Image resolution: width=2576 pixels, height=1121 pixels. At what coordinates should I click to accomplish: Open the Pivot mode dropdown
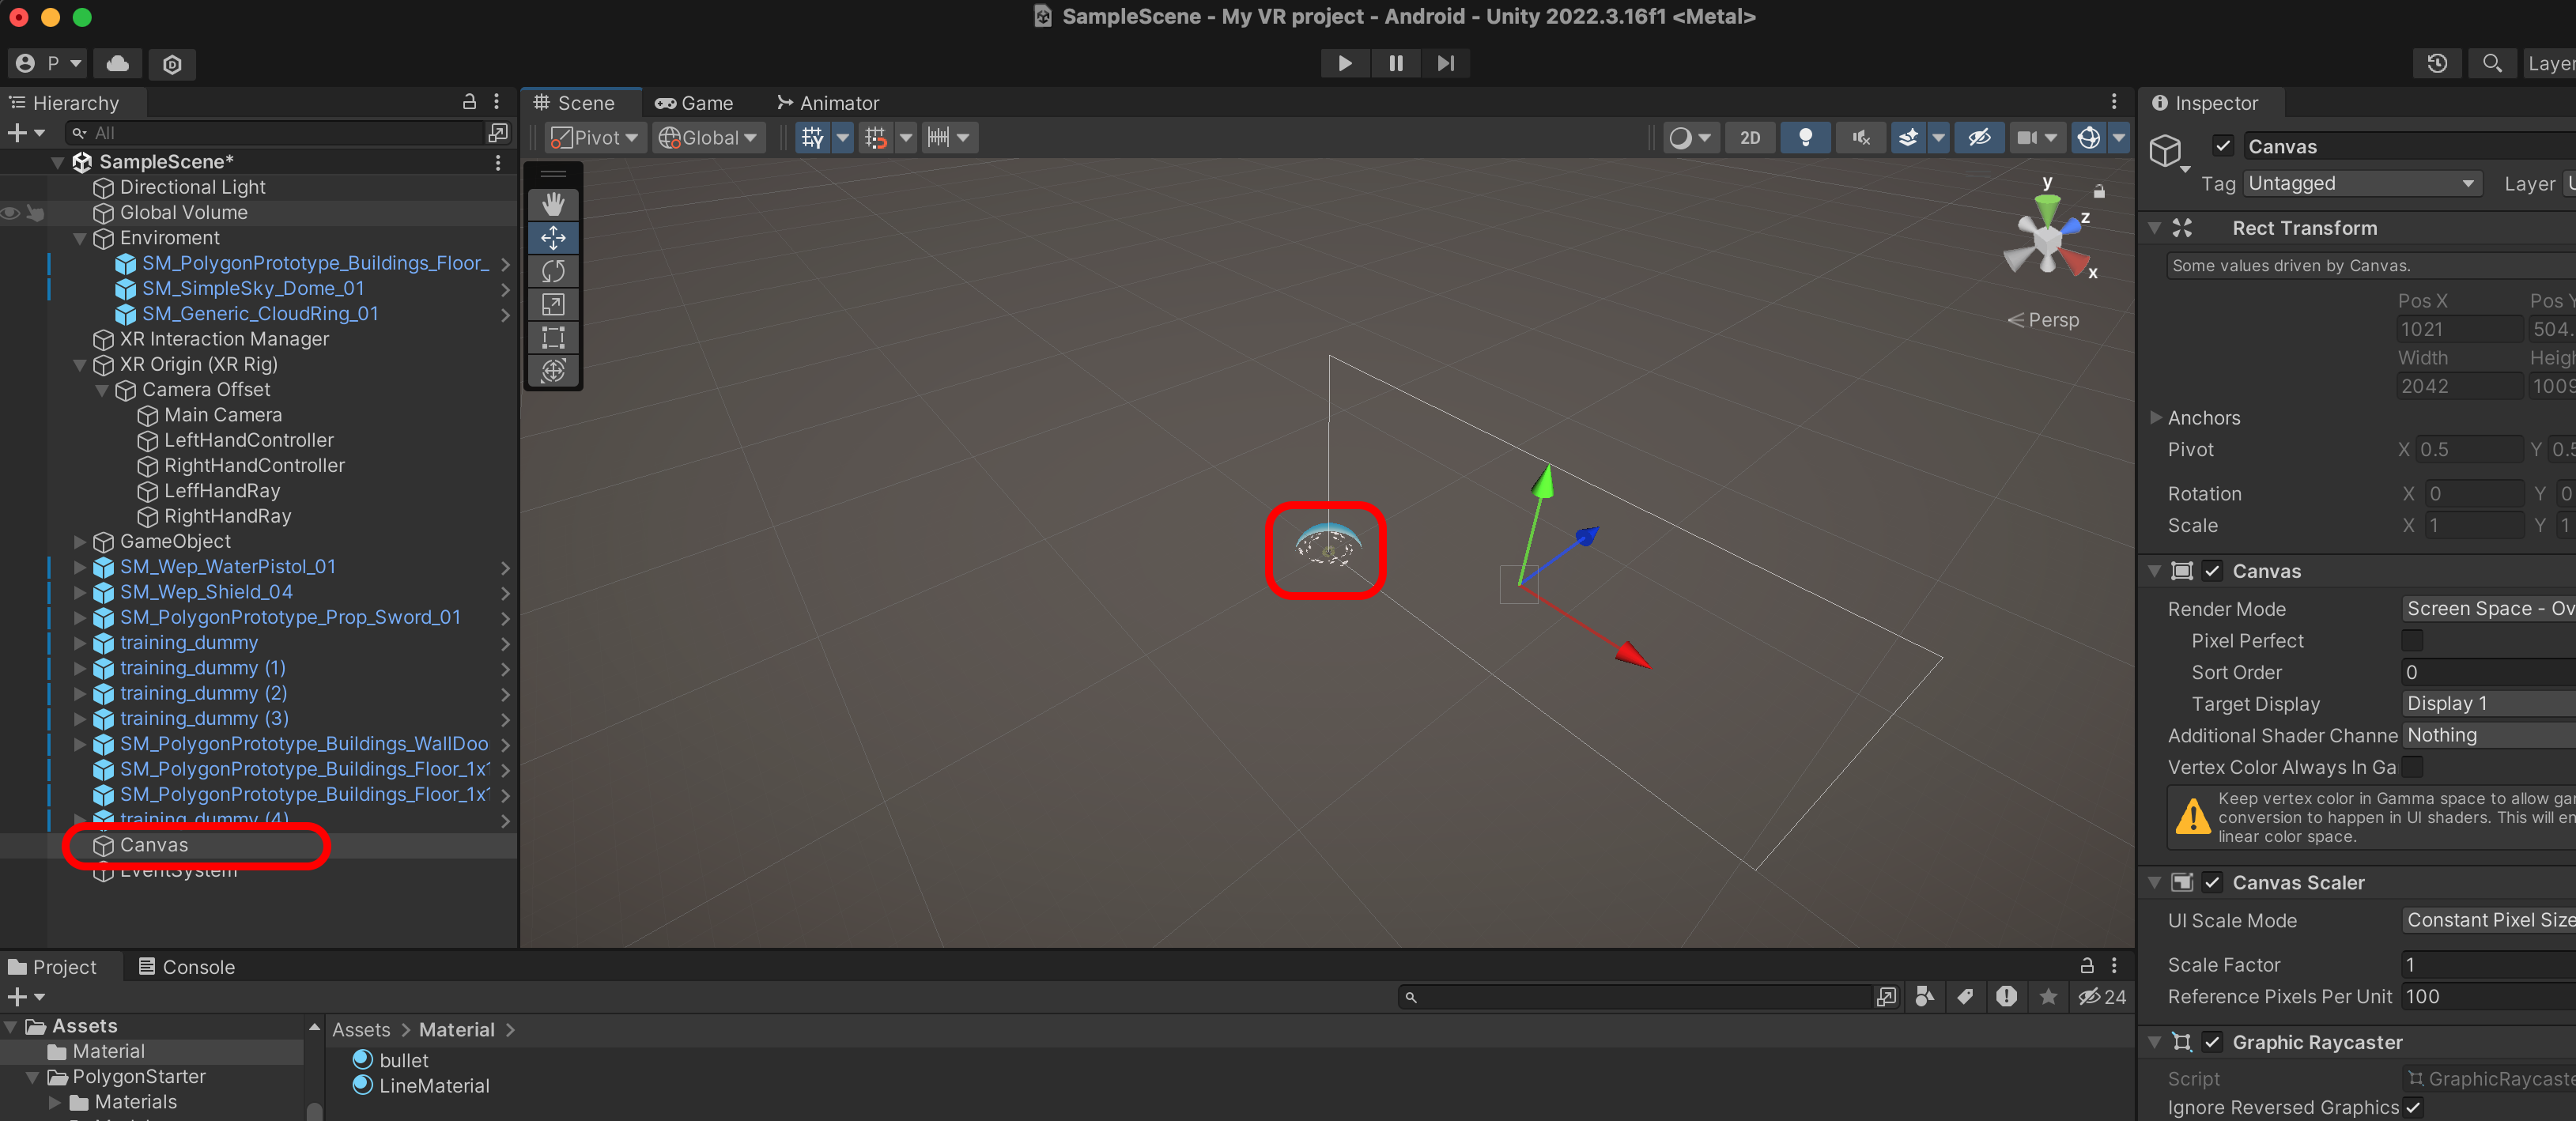coord(596,138)
